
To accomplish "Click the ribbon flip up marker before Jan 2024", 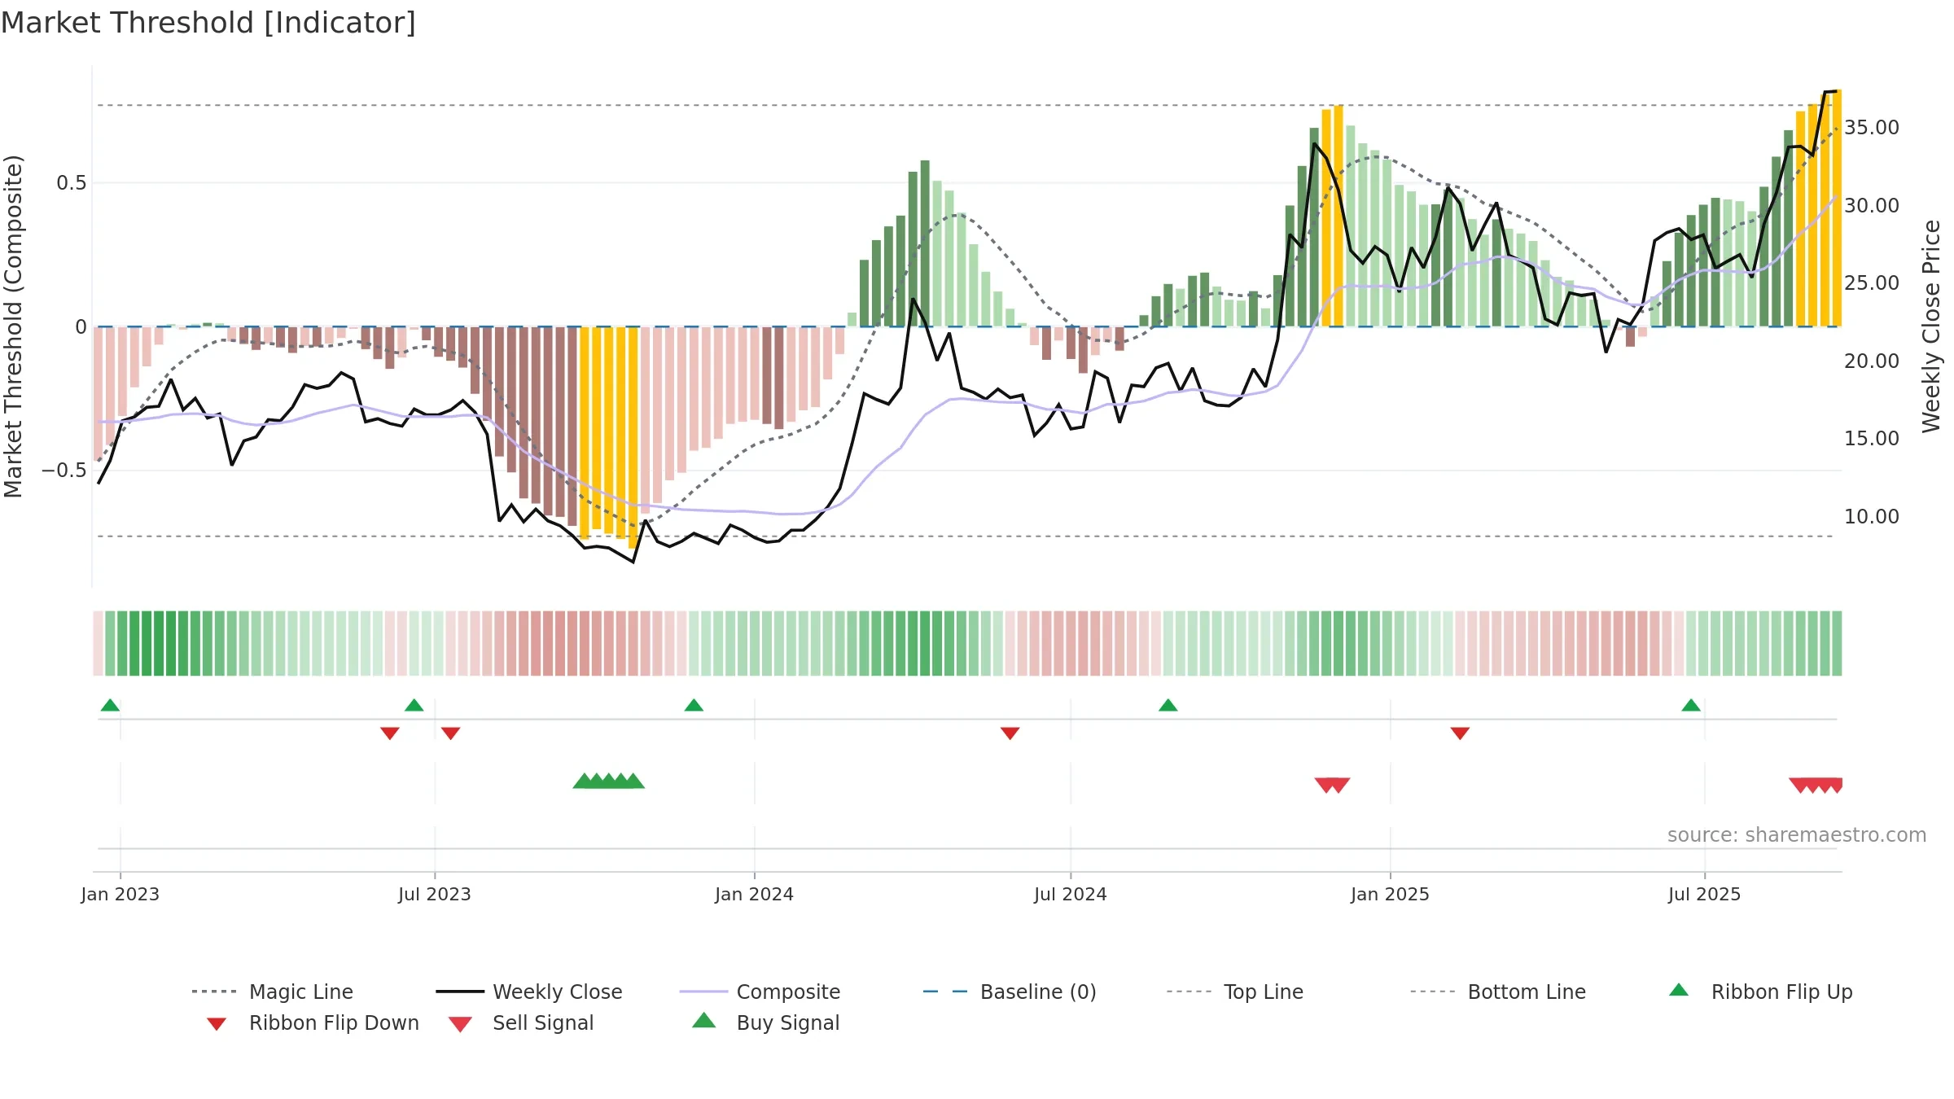I will click(x=694, y=705).
